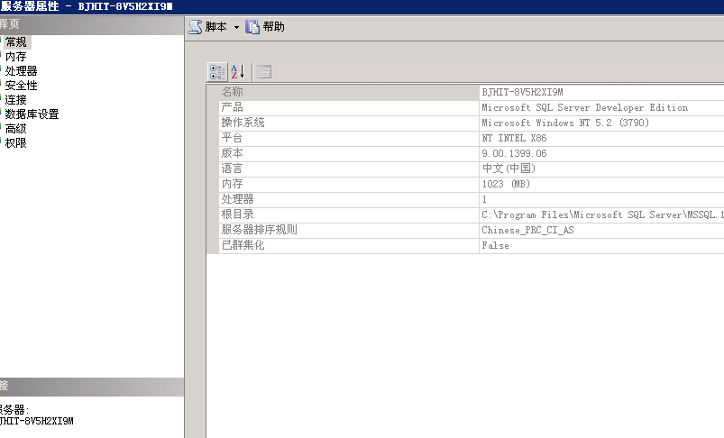The width and height of the screenshot is (724, 438).
Task: Click the 脚本 text label
Action: point(216,27)
